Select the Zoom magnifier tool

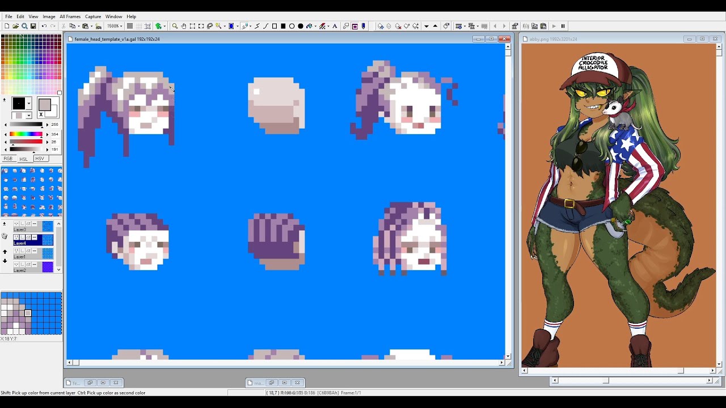(175, 26)
